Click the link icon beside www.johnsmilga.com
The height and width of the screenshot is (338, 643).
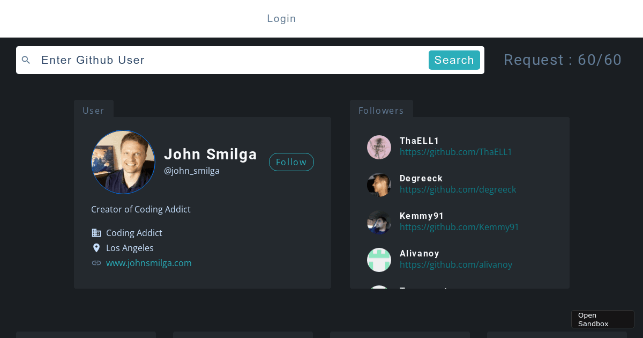pos(96,263)
